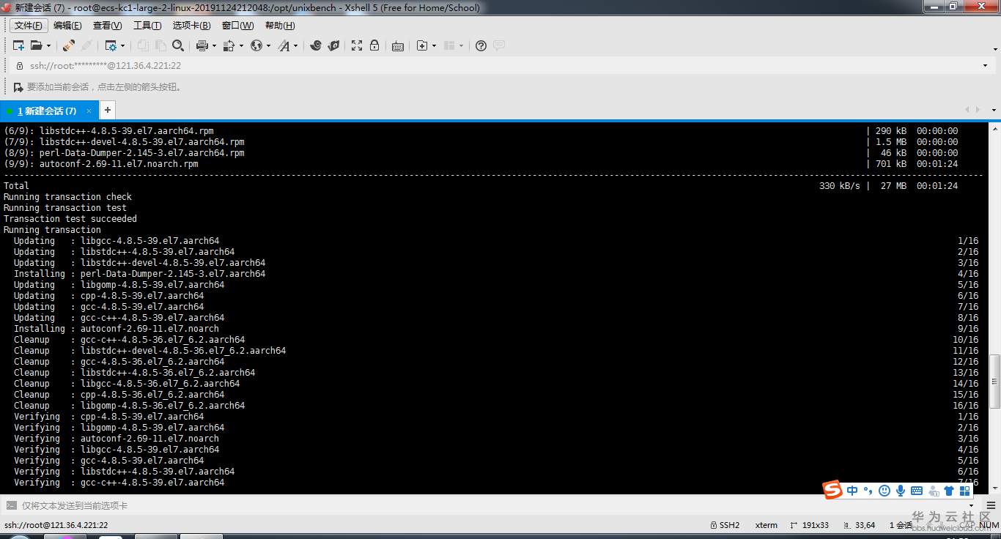Open Help question mark icon
Viewport: 1001px width, 539px height.
coord(481,45)
